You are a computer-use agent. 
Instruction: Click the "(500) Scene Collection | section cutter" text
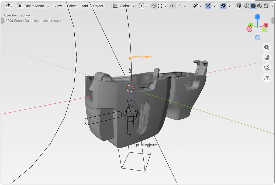coord(33,21)
